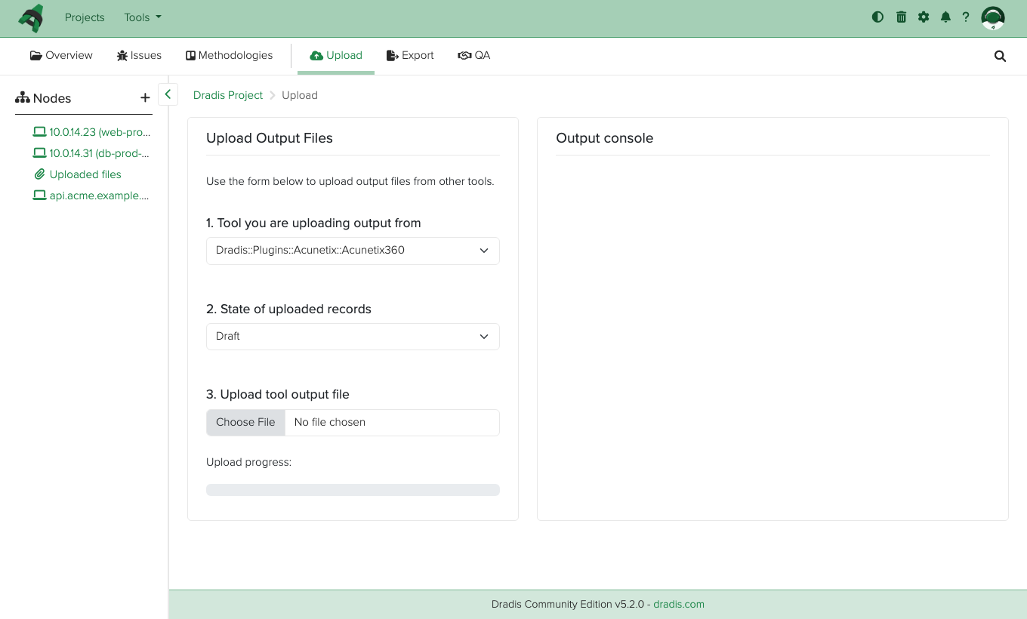Open user avatar menu
Viewport: 1027px width, 619px height.
tap(993, 17)
